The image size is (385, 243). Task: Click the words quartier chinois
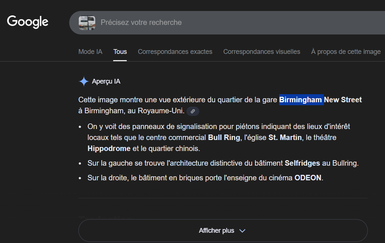[x=174, y=149]
